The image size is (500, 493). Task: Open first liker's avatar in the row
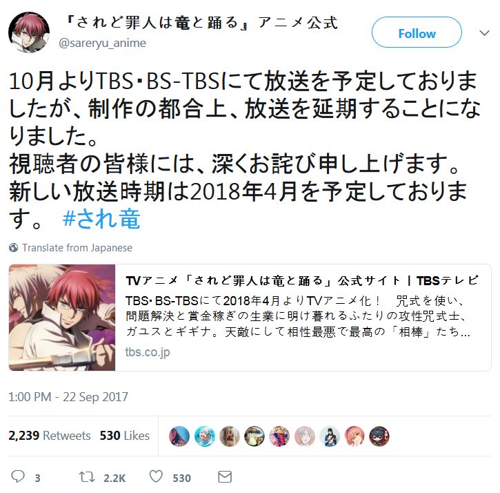179,436
